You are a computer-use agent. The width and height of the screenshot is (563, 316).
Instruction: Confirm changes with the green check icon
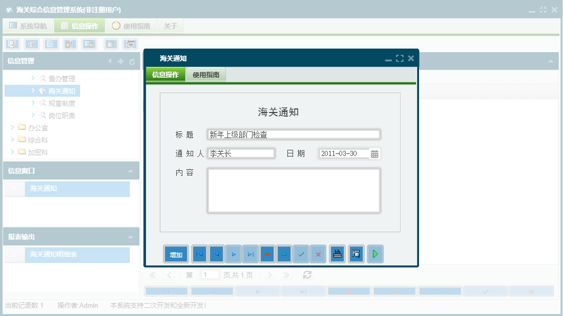tap(301, 254)
